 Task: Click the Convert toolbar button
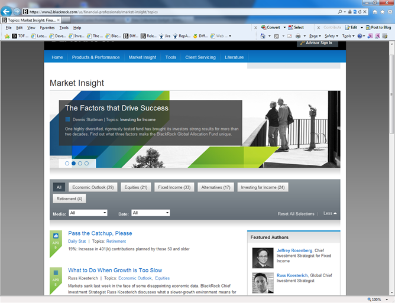[271, 27]
